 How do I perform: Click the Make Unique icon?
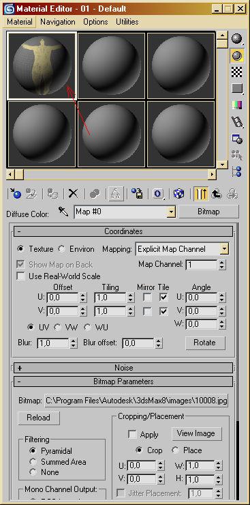tap(115, 194)
